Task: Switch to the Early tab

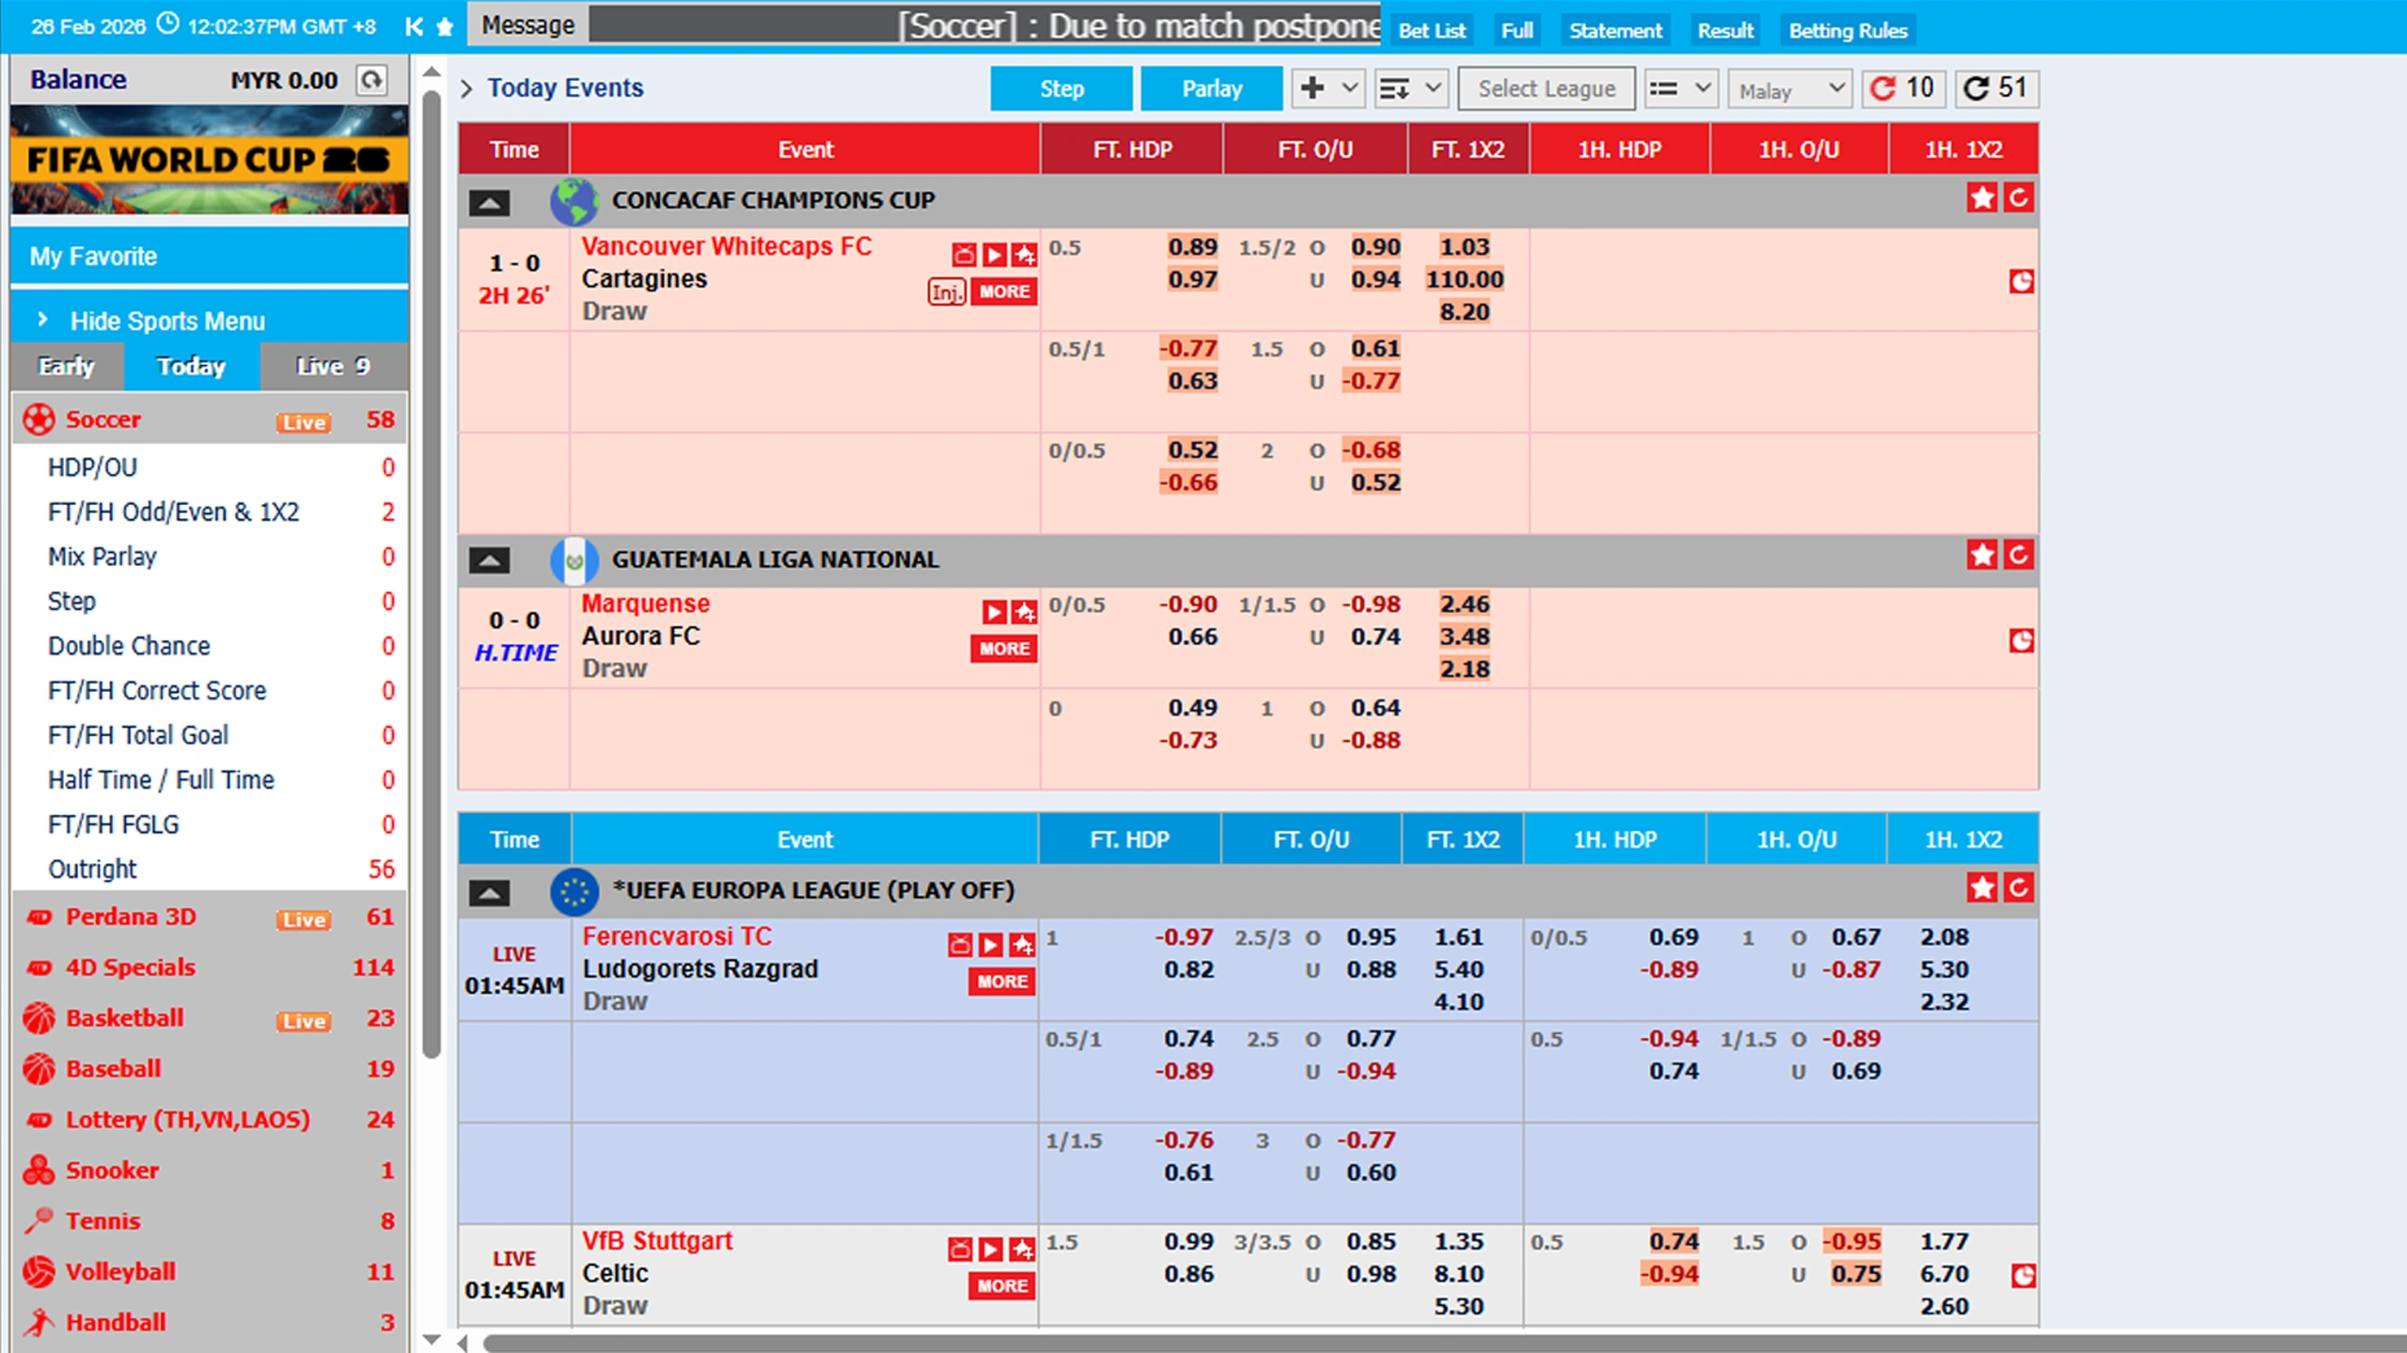Action: point(67,366)
